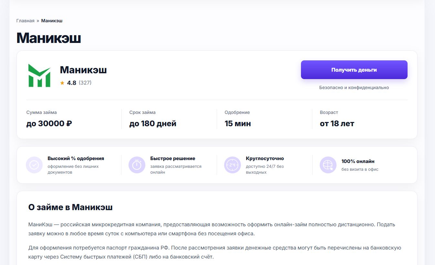Screen dimensions: 435x265
Task: Click the checkmark icon for Высокий % одобрения
Action: pos(34,165)
